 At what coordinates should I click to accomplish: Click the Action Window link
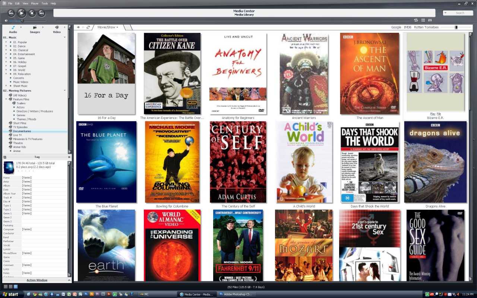click(37, 280)
